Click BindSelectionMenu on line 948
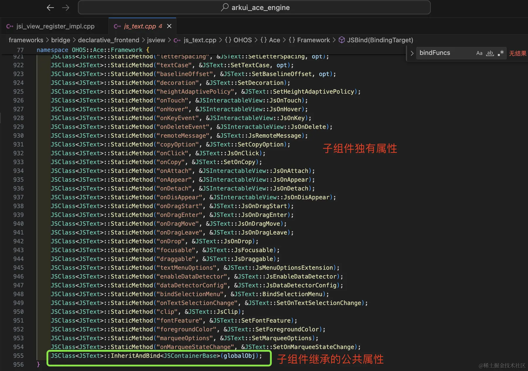This screenshot has height=371, width=528. pyautogui.click(x=292, y=294)
